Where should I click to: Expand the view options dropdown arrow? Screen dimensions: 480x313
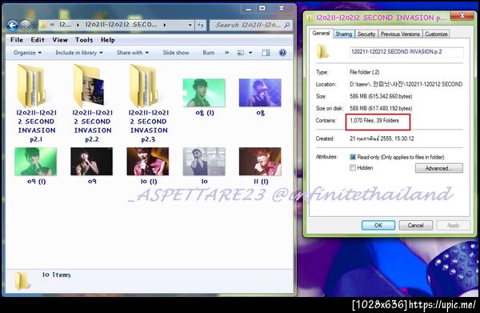[x=250, y=53]
